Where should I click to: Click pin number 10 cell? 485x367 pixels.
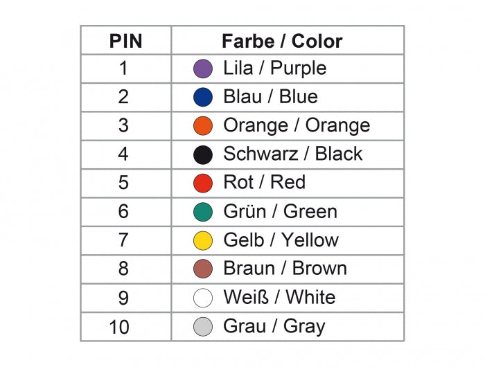coord(119,327)
